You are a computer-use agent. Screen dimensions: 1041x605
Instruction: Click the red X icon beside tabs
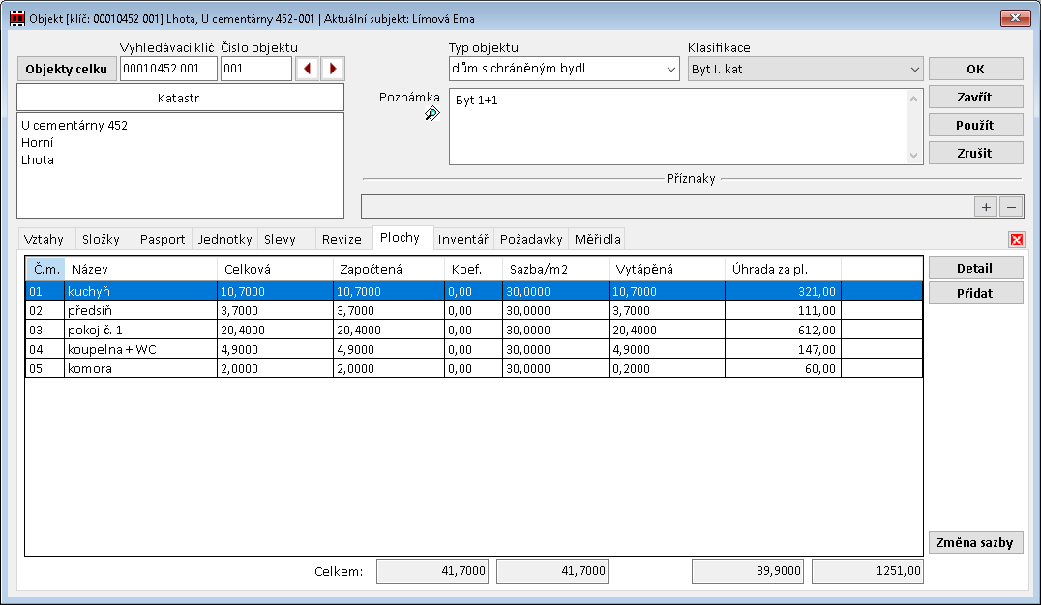pyautogui.click(x=1016, y=239)
